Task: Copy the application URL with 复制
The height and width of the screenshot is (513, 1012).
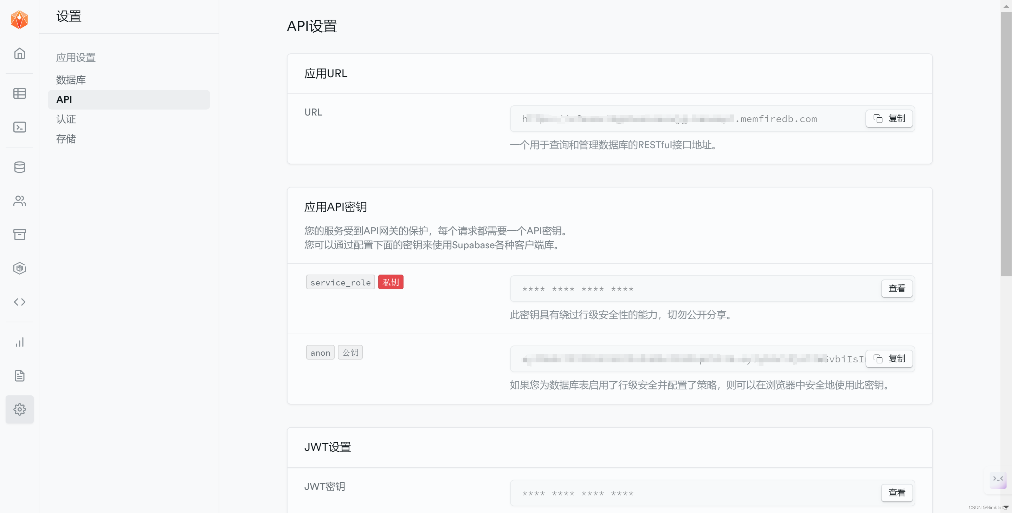Action: [x=889, y=119]
